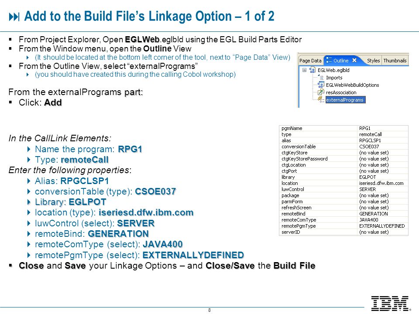Click the Outline tab icon

click(329, 60)
